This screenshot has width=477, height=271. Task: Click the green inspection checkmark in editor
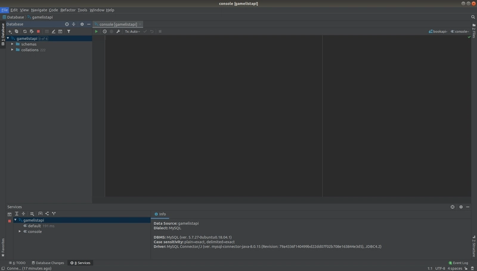point(469,37)
